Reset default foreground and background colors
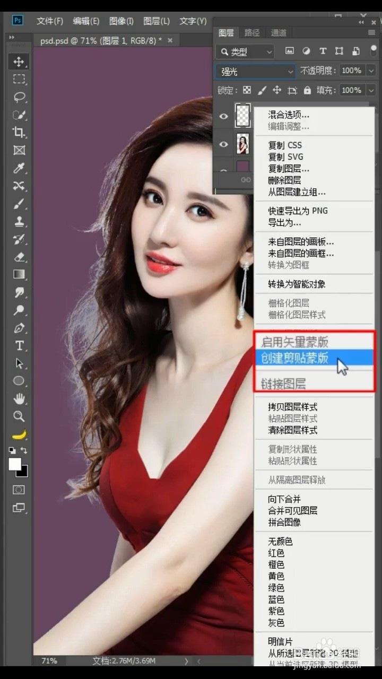The width and height of the screenshot is (382, 679). [x=12, y=450]
